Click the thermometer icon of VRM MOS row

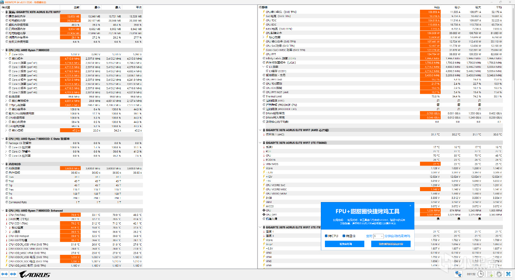pyautogui.click(x=264, y=164)
